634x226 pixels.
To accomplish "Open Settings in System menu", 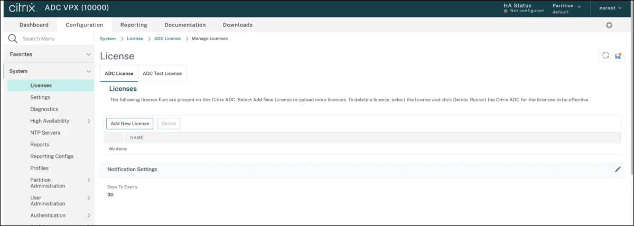I will (x=40, y=97).
